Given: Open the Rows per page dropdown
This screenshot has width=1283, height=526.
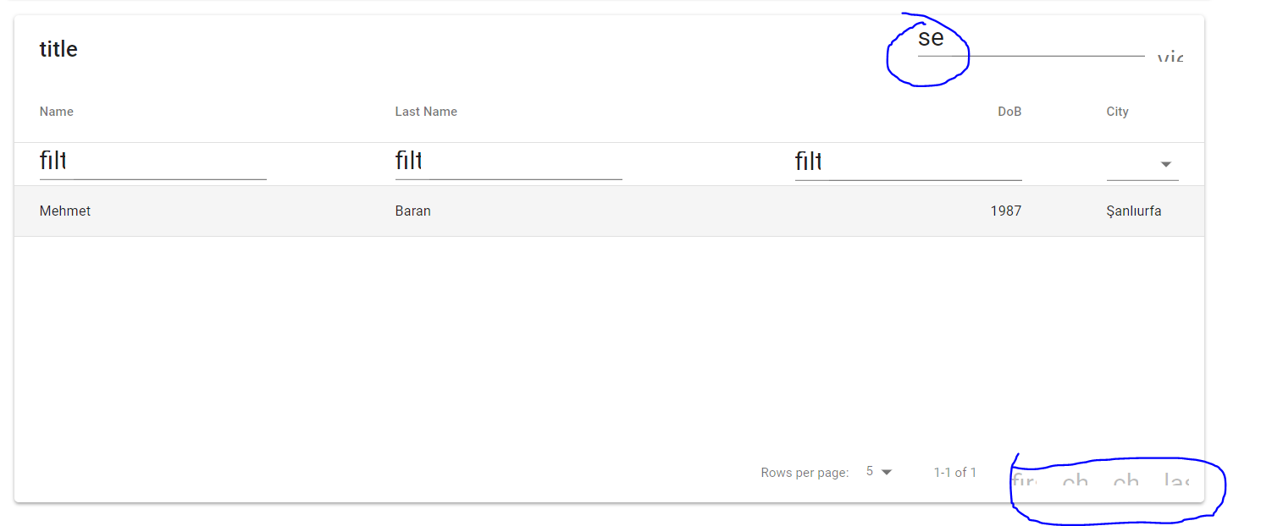Looking at the screenshot, I should (x=879, y=472).
